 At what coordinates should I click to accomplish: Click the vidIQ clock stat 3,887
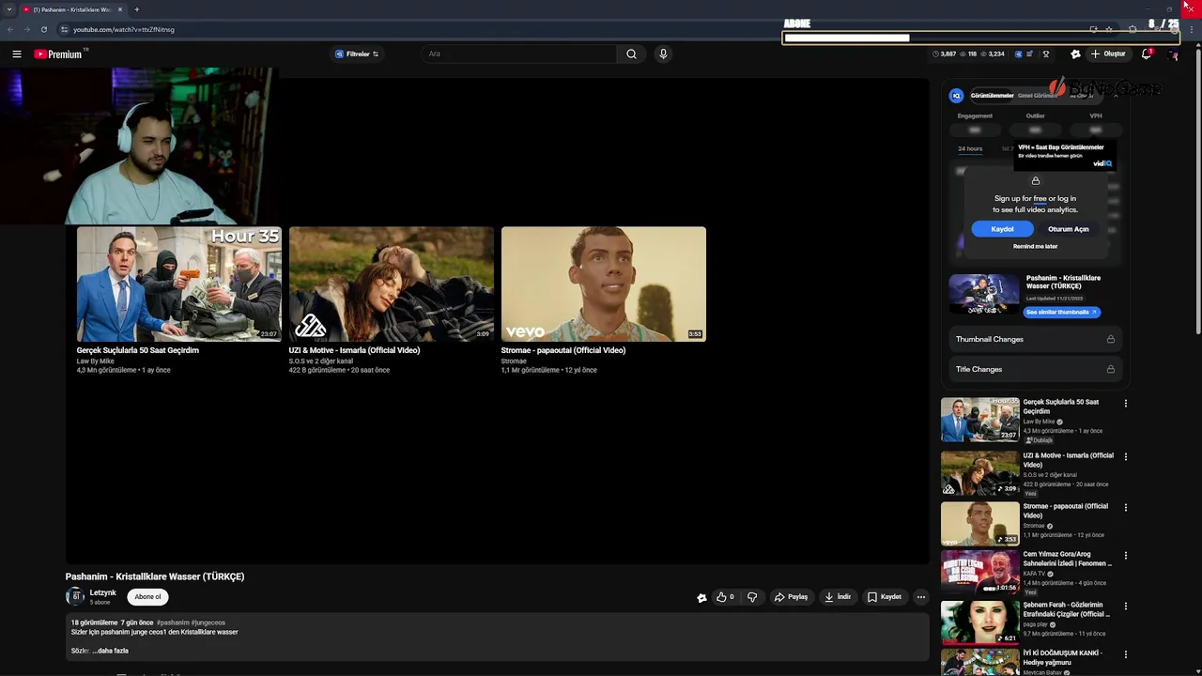944,54
